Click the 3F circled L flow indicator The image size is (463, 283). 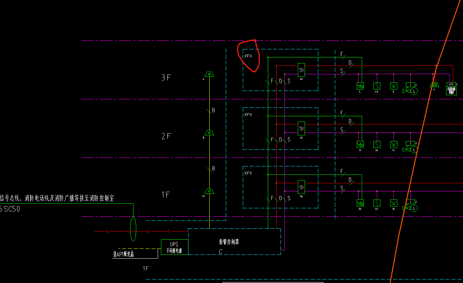click(414, 91)
